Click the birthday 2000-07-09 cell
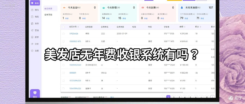Screen dimensions: 245x104 122,33
